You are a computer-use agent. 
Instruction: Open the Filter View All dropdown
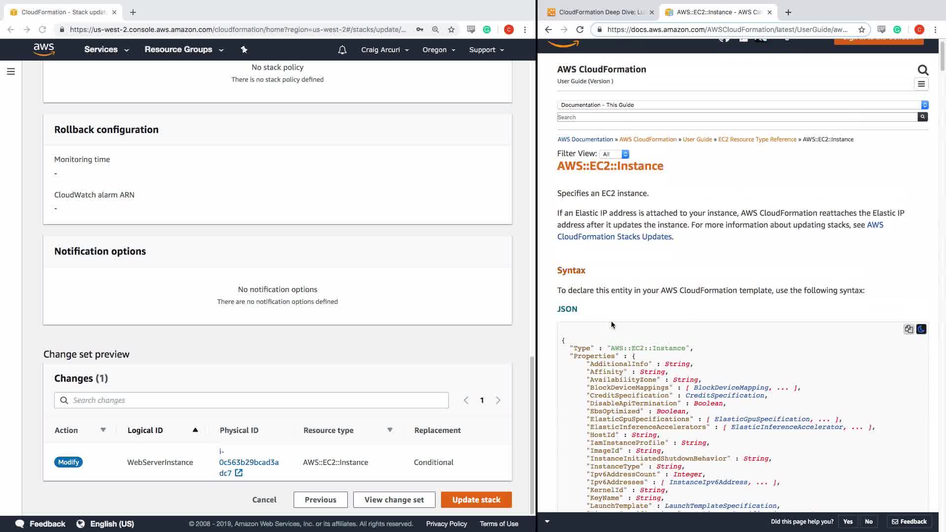click(614, 154)
